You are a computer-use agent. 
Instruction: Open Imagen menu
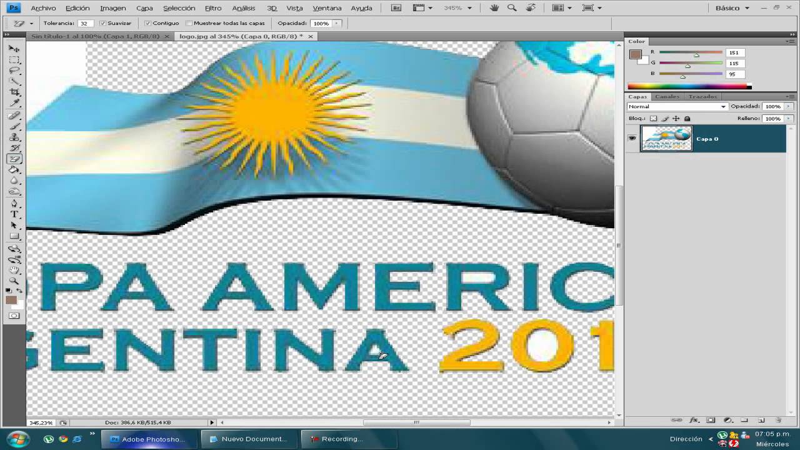(113, 8)
